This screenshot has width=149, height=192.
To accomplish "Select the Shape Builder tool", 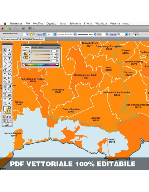I will 5,82.
